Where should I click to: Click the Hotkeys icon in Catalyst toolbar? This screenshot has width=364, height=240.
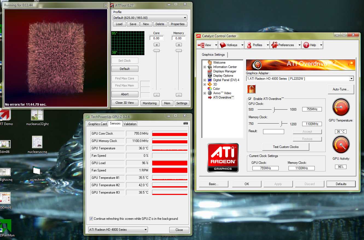[223, 45]
